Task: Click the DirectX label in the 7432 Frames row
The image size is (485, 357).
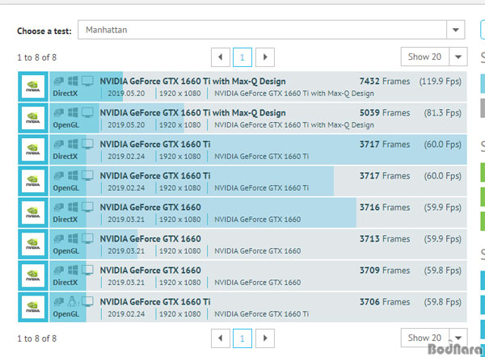Action: 65,94
